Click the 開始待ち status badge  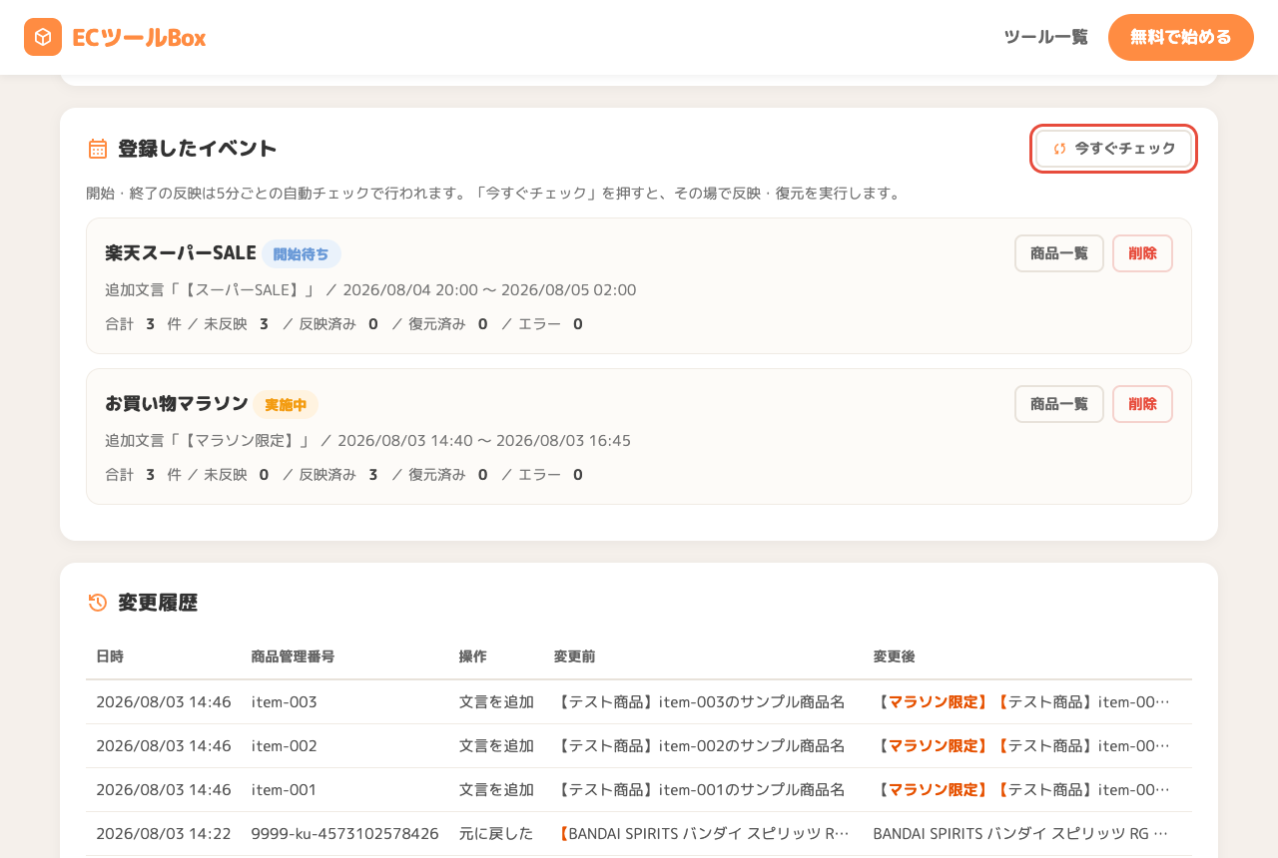pyautogui.click(x=302, y=254)
